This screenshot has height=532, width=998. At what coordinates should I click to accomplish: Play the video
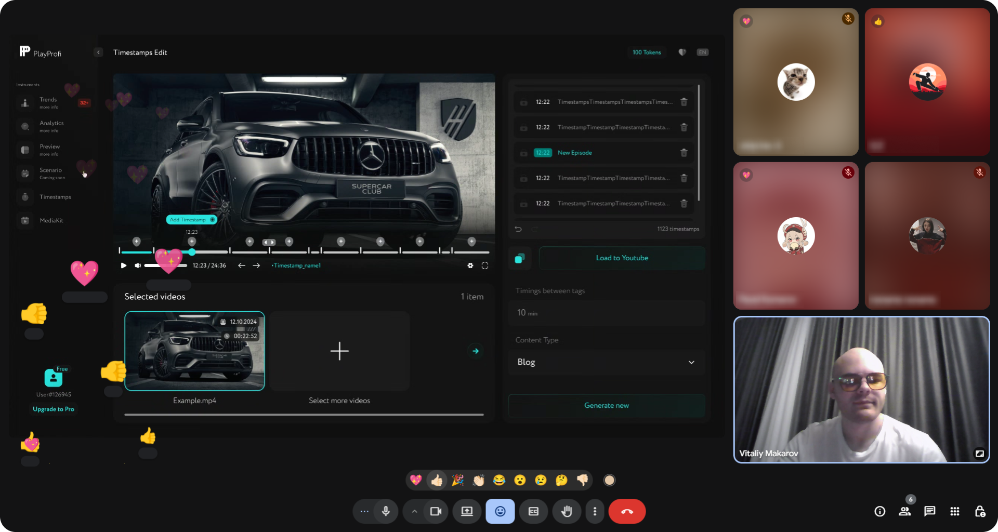pyautogui.click(x=124, y=265)
